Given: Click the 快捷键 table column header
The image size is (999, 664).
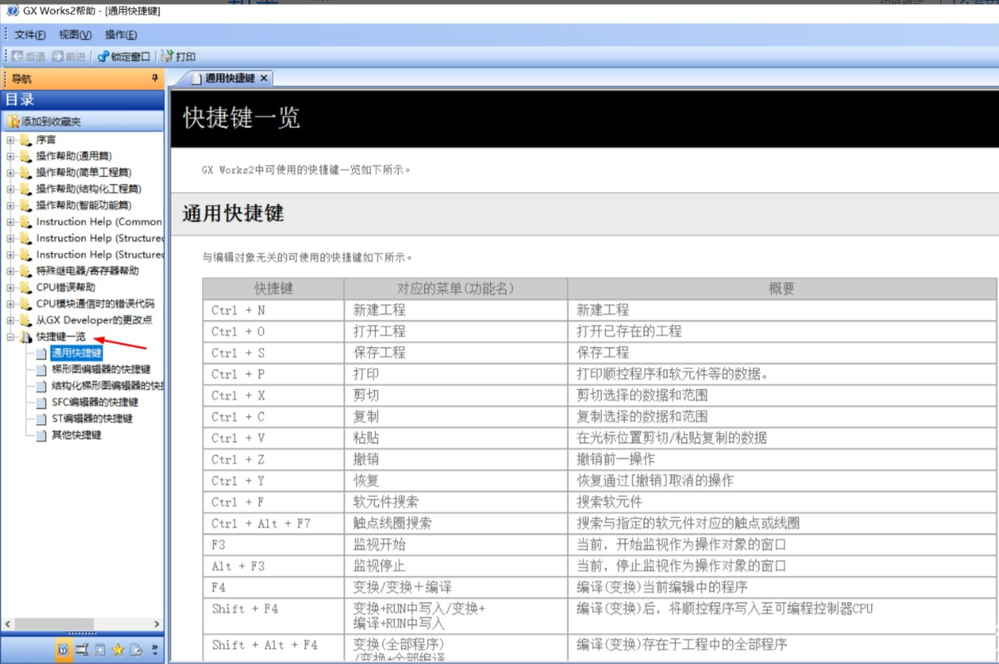Looking at the screenshot, I should click(274, 288).
